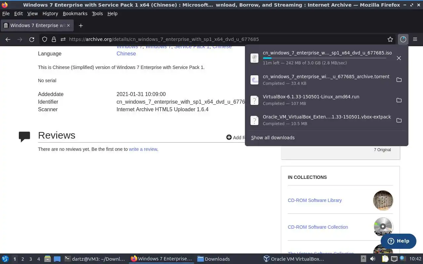Switch to workspace 2

coord(22,259)
